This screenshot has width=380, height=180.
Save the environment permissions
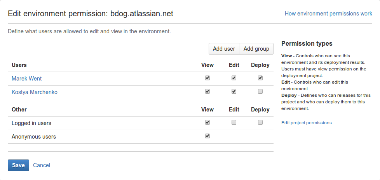[x=18, y=165]
